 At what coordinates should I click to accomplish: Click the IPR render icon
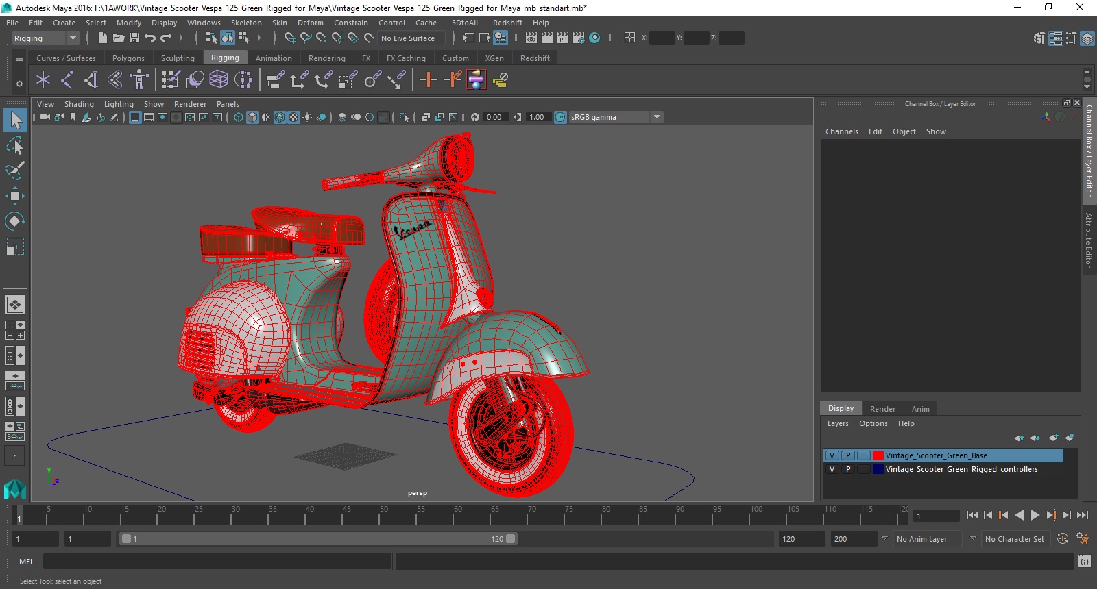pyautogui.click(x=563, y=38)
